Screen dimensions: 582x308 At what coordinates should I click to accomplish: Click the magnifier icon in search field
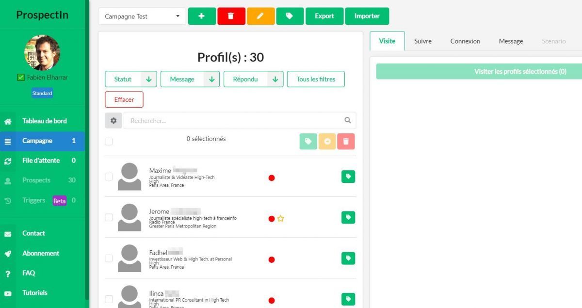pyautogui.click(x=347, y=121)
